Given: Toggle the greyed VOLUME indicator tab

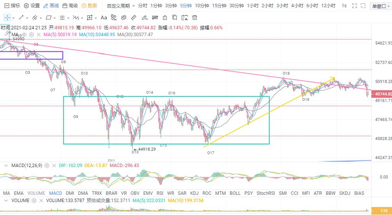Looking at the screenshot, I should (x=37, y=193).
